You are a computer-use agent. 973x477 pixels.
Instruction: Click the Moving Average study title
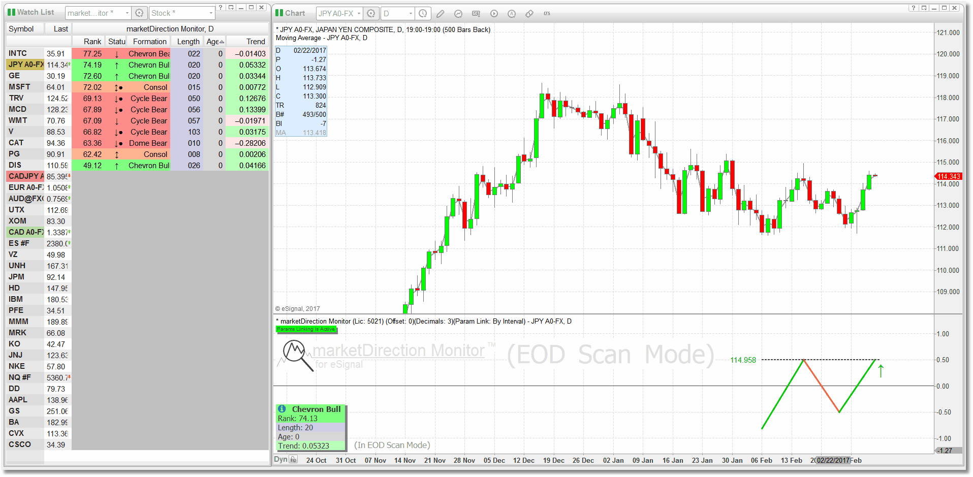click(x=322, y=38)
